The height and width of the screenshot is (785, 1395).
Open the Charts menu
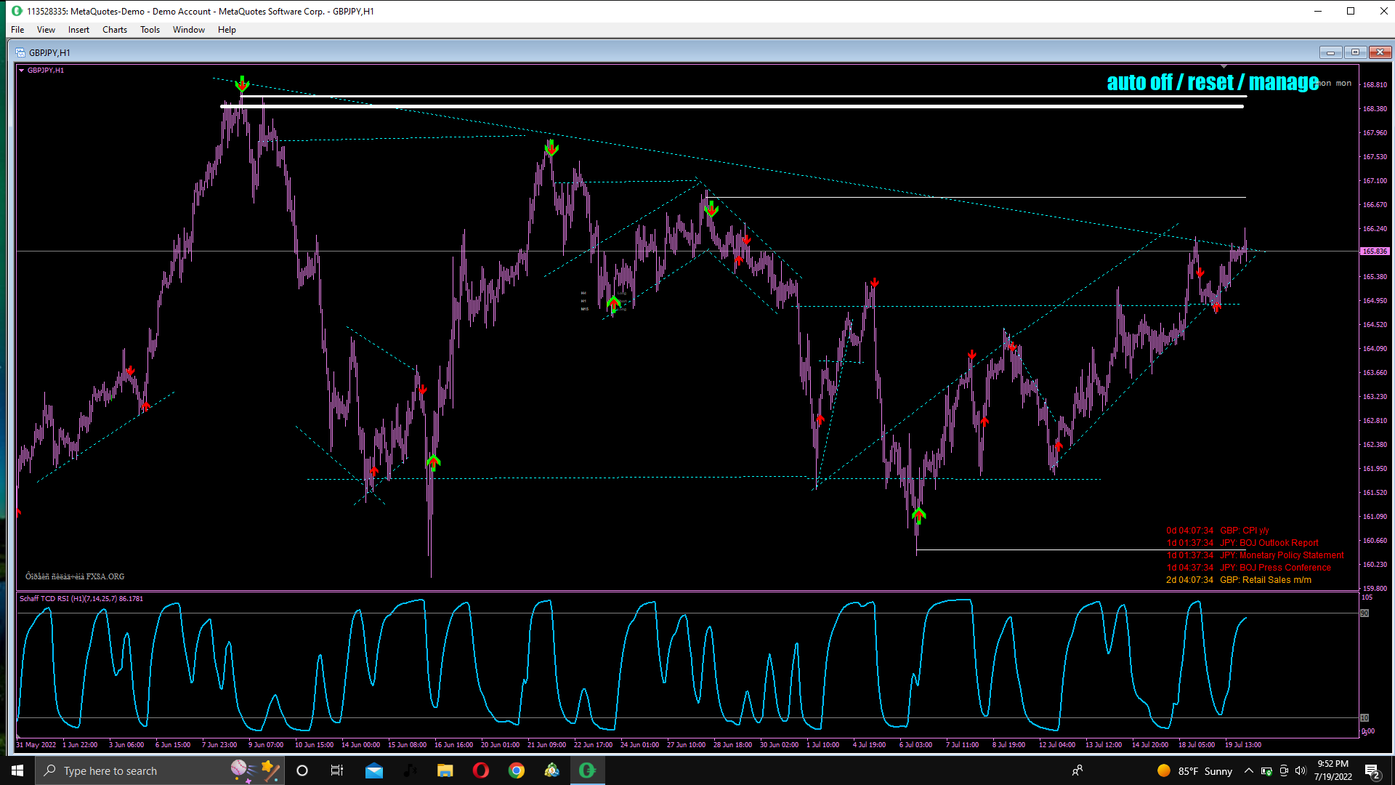pos(114,30)
